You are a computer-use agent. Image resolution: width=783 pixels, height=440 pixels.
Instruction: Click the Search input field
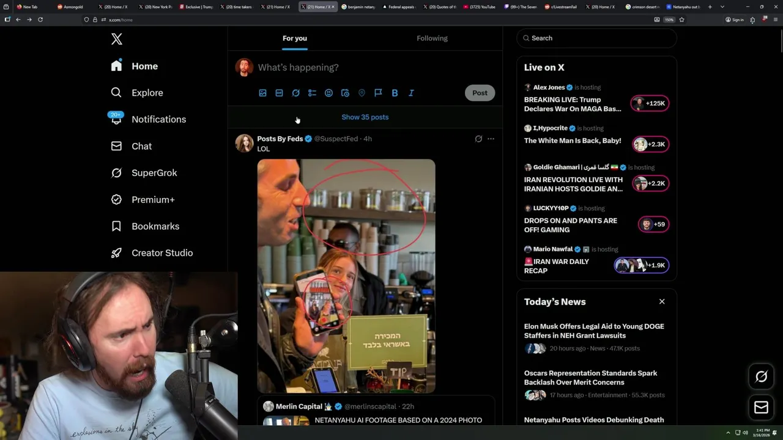pyautogui.click(x=597, y=38)
